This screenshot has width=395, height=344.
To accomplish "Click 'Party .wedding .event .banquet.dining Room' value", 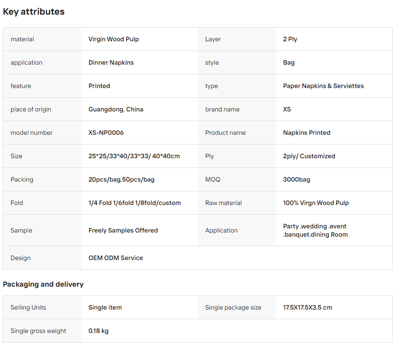I will point(315,230).
